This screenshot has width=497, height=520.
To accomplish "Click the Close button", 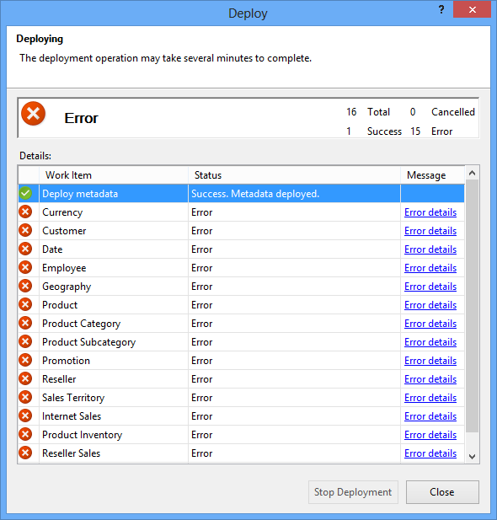I will (442, 492).
